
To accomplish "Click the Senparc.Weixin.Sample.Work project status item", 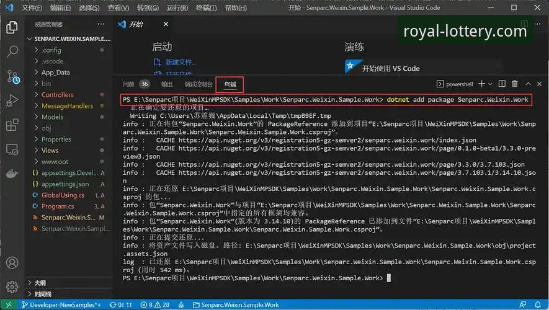I will [236, 305].
